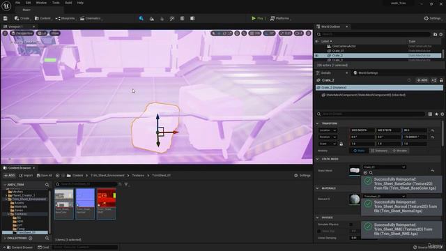Viewport: 446px width, 251px height.
Task: Click the lock icon in Details header
Action: point(441,80)
